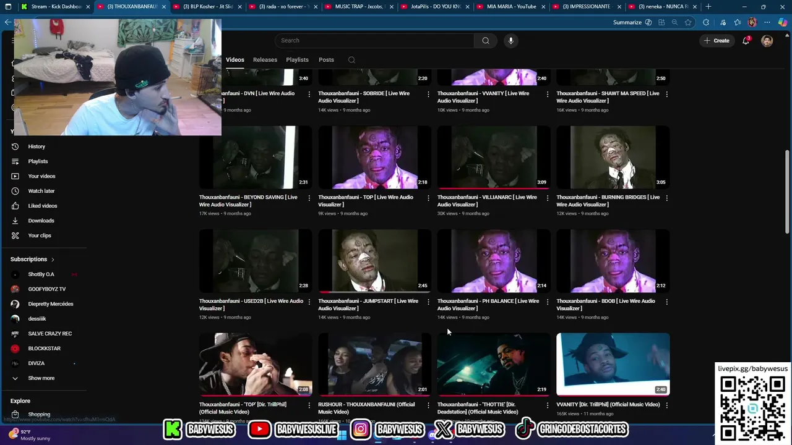Open options for BURNING BRIDGES video
The width and height of the screenshot is (792, 445).
click(666, 198)
